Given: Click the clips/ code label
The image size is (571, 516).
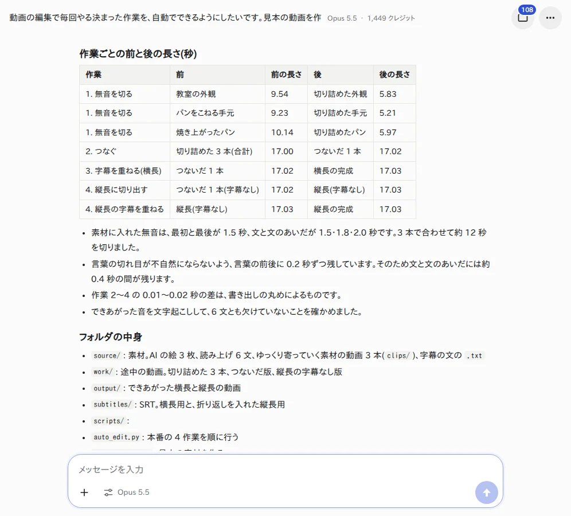Looking at the screenshot, I should (398, 355).
